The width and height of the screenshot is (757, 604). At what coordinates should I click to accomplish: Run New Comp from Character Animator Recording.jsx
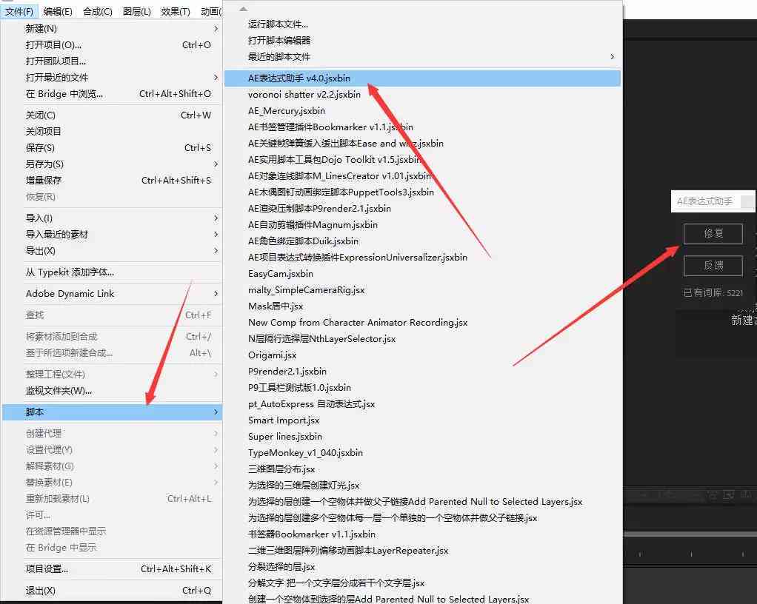(x=422, y=323)
